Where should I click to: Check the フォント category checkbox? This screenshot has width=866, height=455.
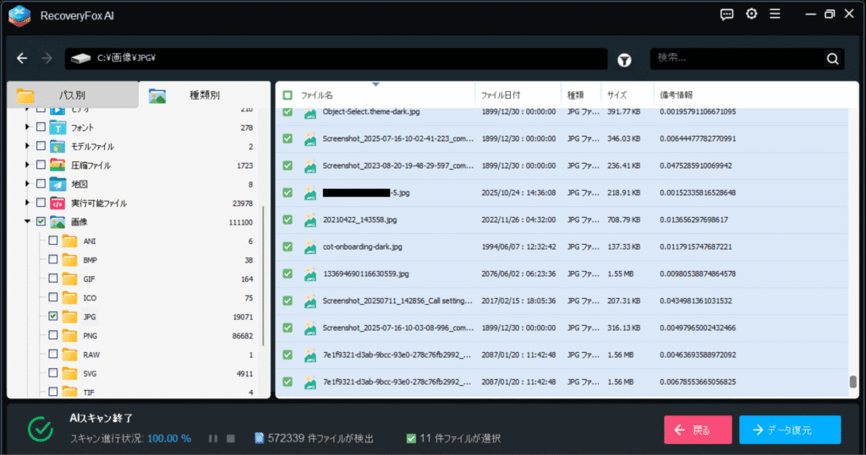point(41,127)
